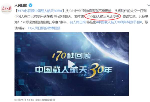Click the golden 170 number in video cover
This screenshot has width=150, height=102.
pyautogui.click(x=59, y=56)
